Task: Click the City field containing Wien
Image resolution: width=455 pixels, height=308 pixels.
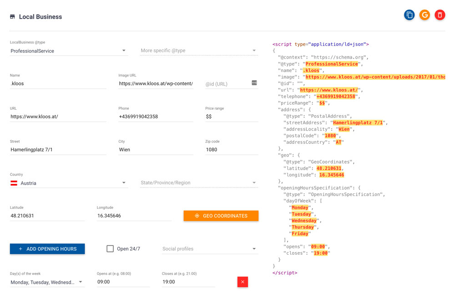Action: click(x=156, y=150)
